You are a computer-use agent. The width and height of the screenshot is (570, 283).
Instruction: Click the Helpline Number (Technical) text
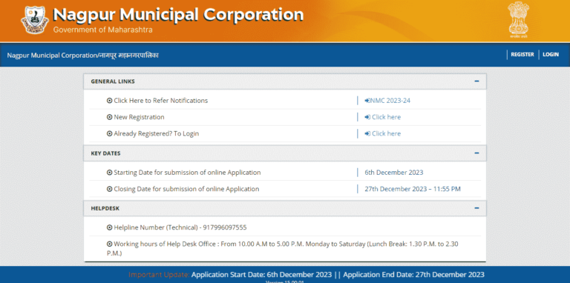click(x=180, y=227)
